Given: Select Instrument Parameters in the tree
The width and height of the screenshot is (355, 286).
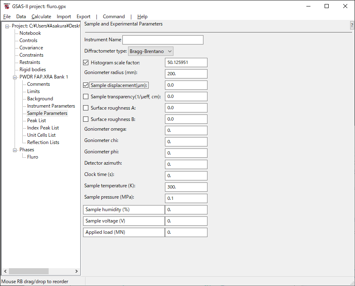Looking at the screenshot, I should tap(51, 106).
